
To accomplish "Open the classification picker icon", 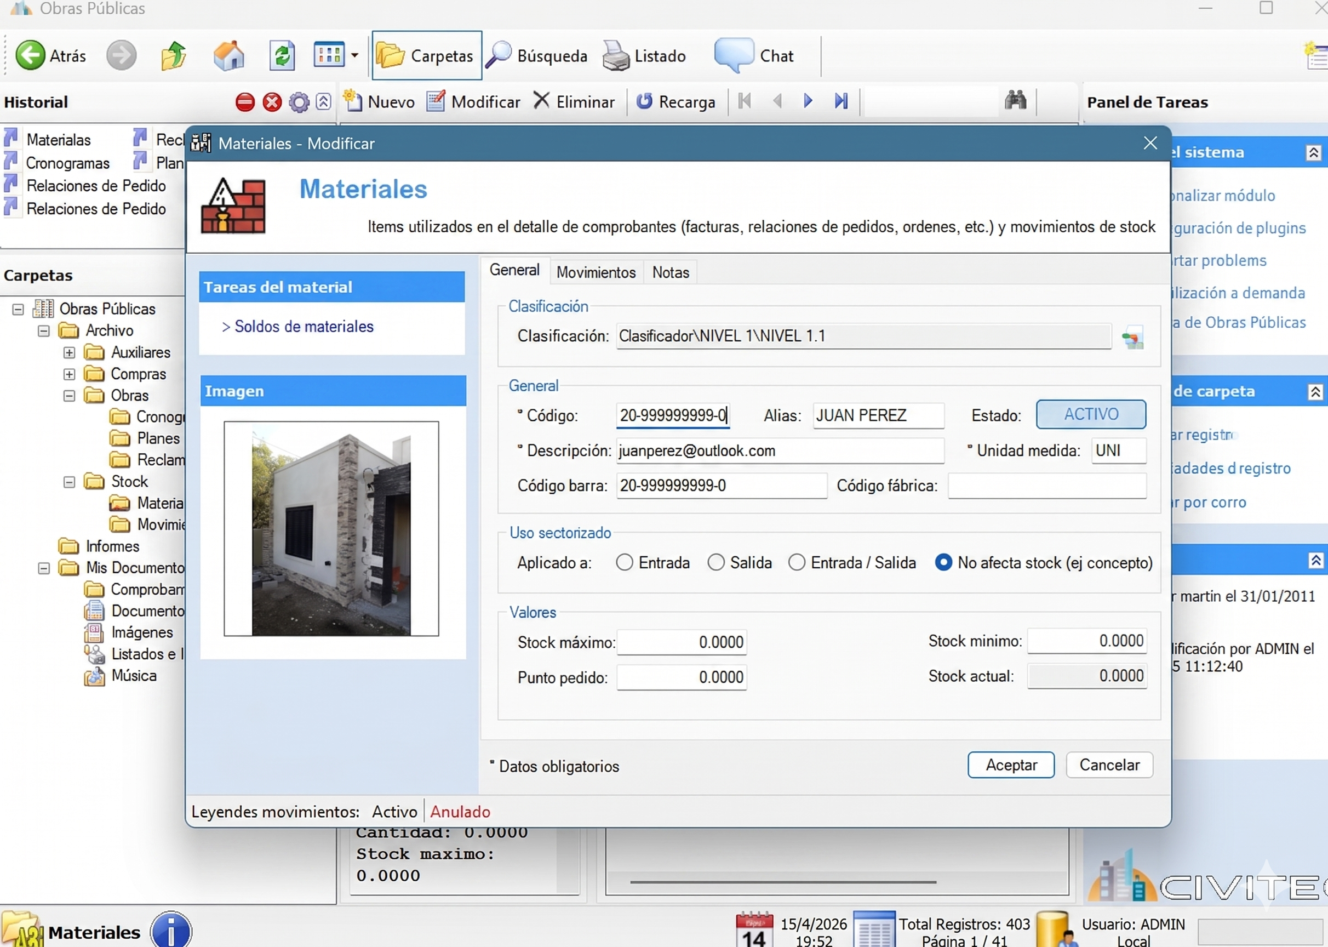I will (1133, 338).
